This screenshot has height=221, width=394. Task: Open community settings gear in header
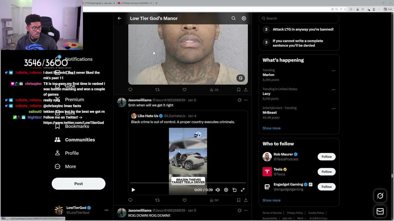[x=244, y=18]
